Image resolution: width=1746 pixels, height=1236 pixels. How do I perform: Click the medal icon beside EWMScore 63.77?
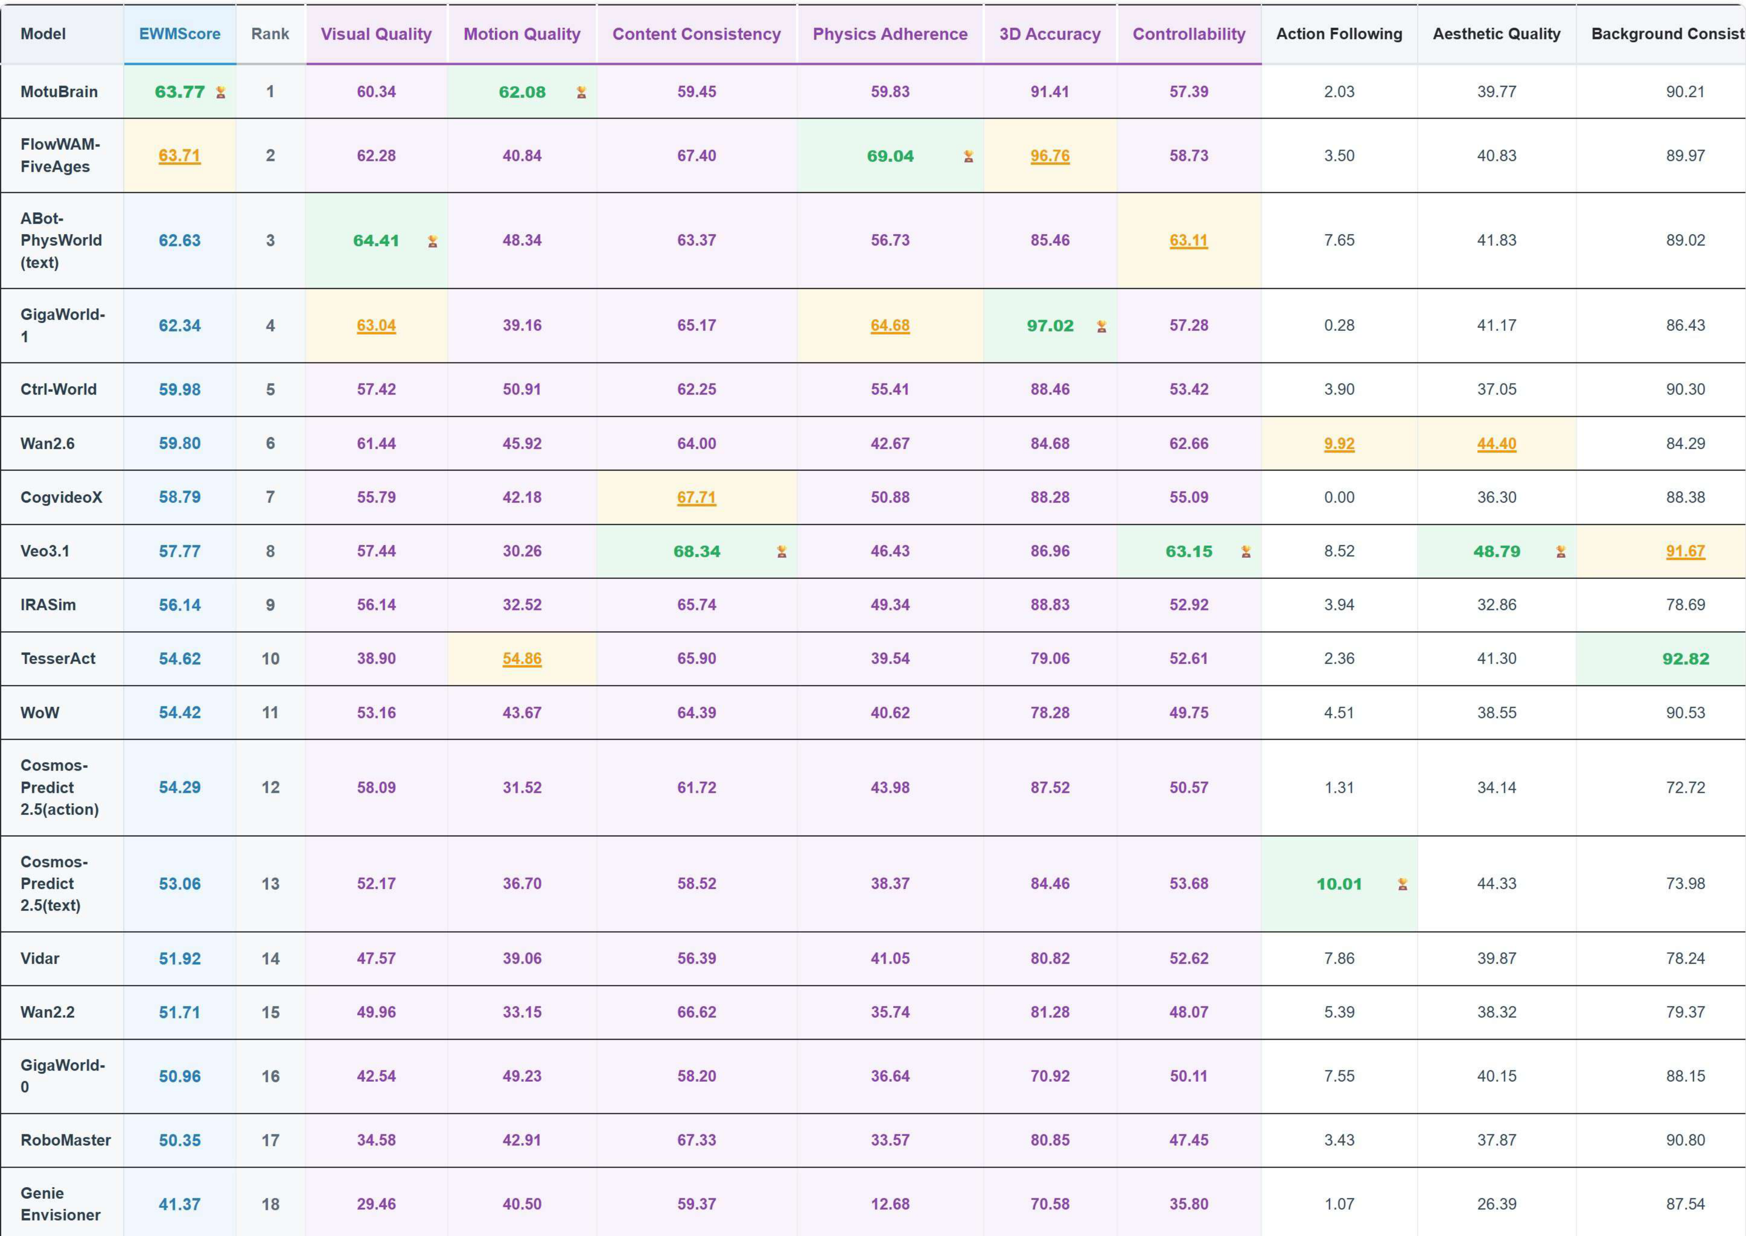(221, 92)
